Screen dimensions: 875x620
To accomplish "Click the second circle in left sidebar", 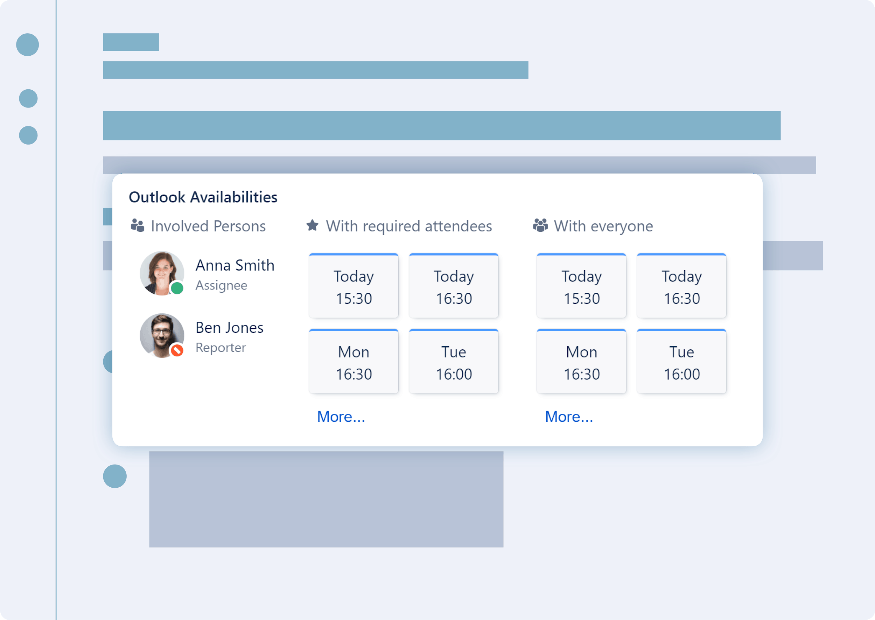I will pos(28,98).
